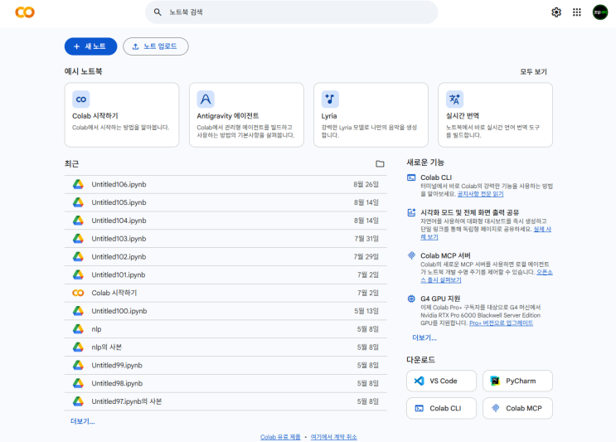Image resolution: width=616 pixels, height=442 pixels.
Task: Open the 공지사항 전문 읽기 link
Action: pos(481,194)
